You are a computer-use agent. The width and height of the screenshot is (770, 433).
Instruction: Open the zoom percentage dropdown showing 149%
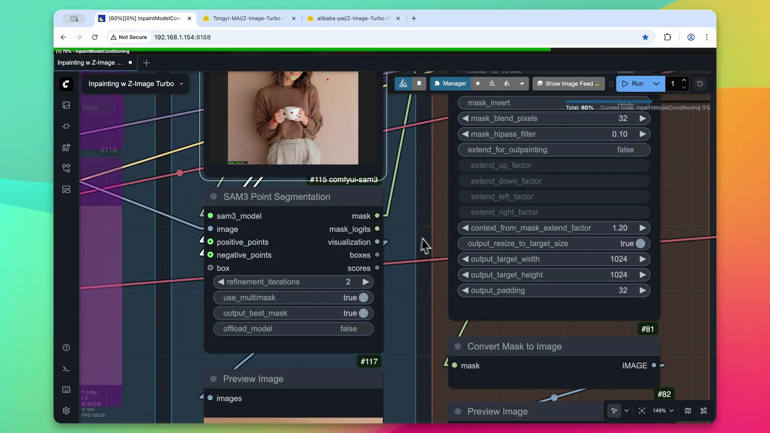tap(662, 411)
